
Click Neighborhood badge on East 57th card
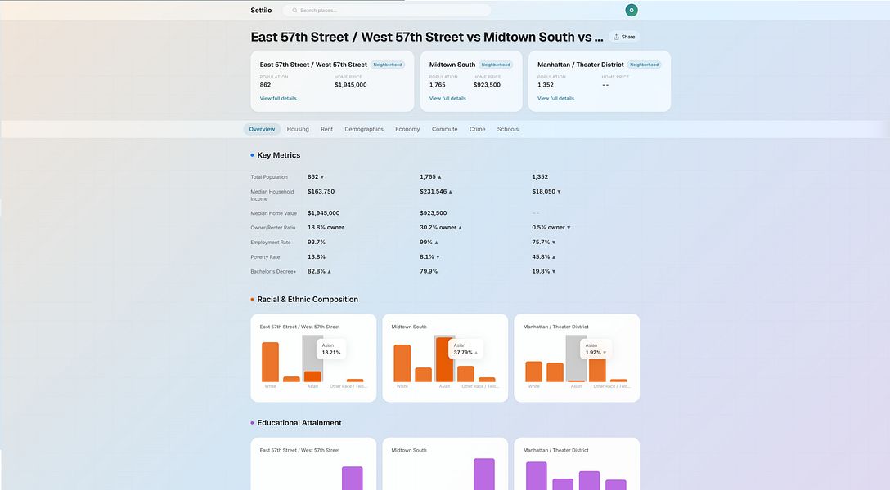tap(388, 65)
